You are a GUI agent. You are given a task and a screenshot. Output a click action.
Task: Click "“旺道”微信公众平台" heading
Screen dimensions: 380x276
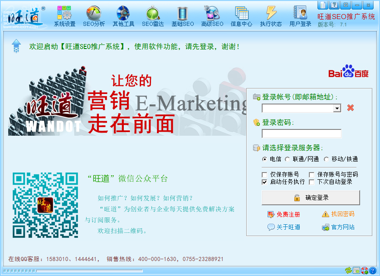point(128,179)
